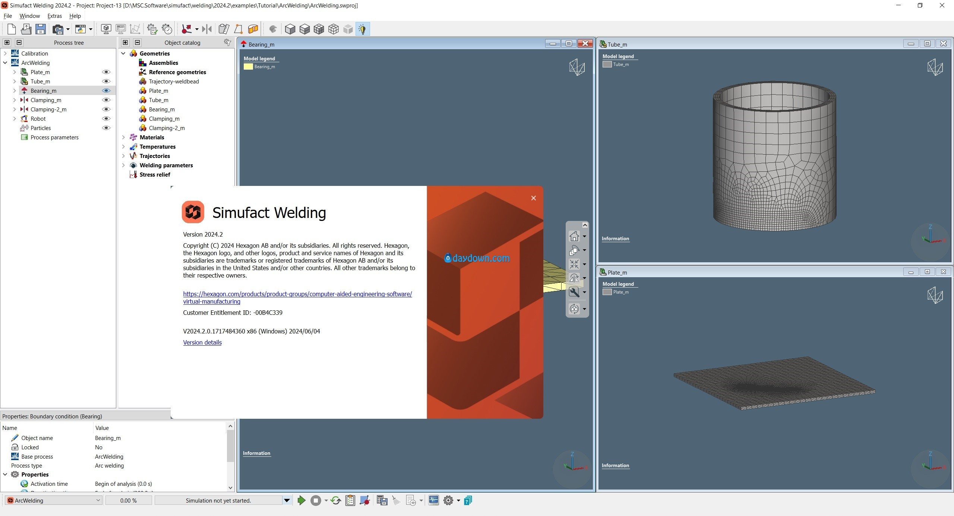
Task: Click the trajectory polygon points icon
Action: coord(238,29)
